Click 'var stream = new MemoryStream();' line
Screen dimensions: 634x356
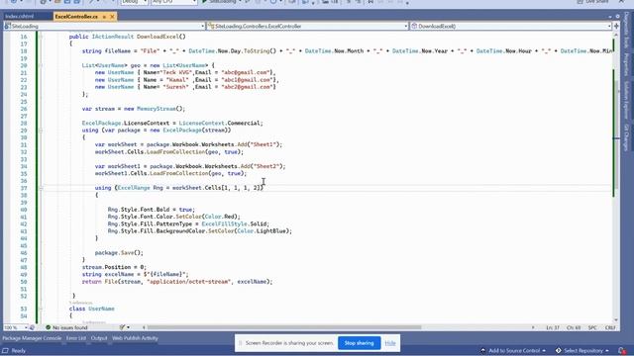point(134,109)
